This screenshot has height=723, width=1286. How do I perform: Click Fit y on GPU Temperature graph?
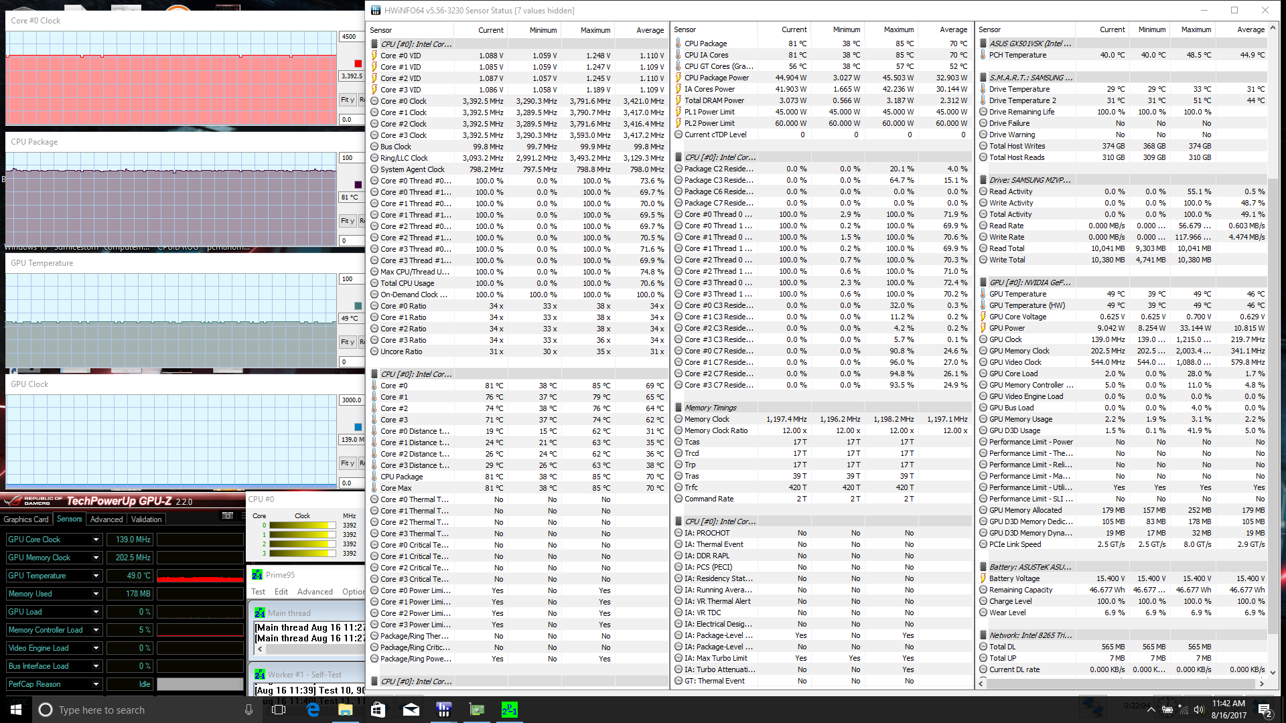(348, 342)
